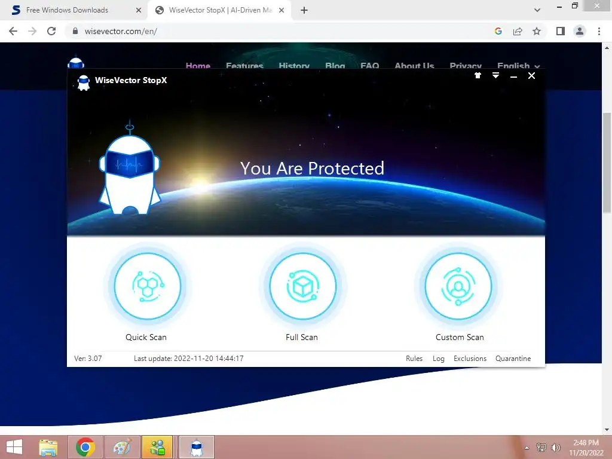Open the taskbar clock 2:48 PM
The width and height of the screenshot is (612, 459).
pos(586,447)
